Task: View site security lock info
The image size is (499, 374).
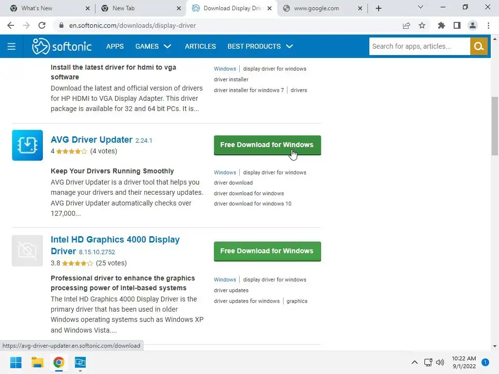Action: click(61, 25)
